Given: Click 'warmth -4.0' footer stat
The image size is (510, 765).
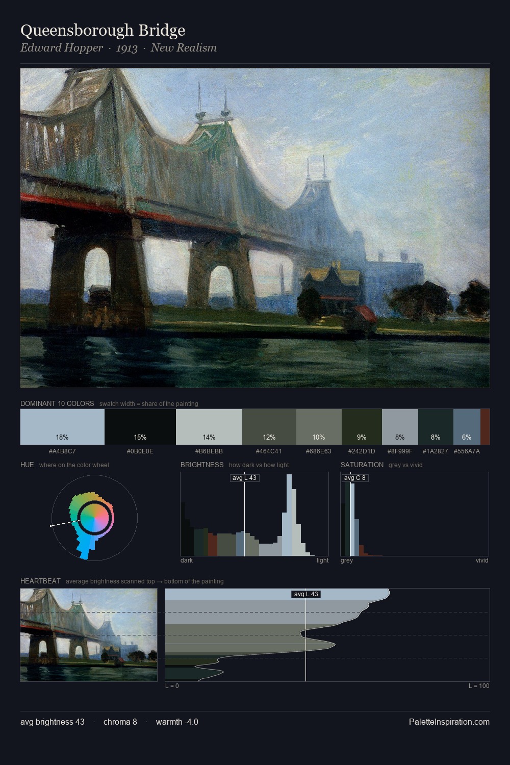Looking at the screenshot, I should point(177,722).
